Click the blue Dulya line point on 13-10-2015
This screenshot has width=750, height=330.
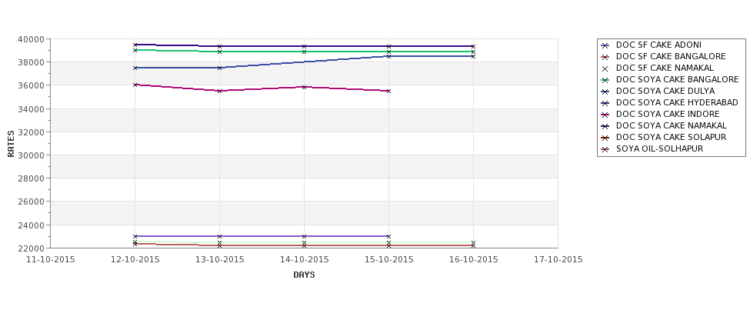[x=219, y=68]
